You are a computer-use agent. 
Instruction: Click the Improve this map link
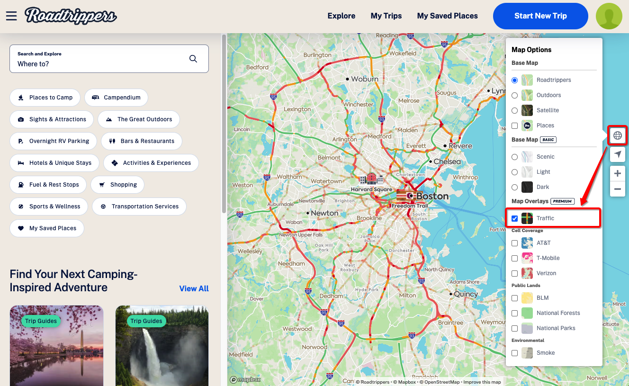click(482, 382)
